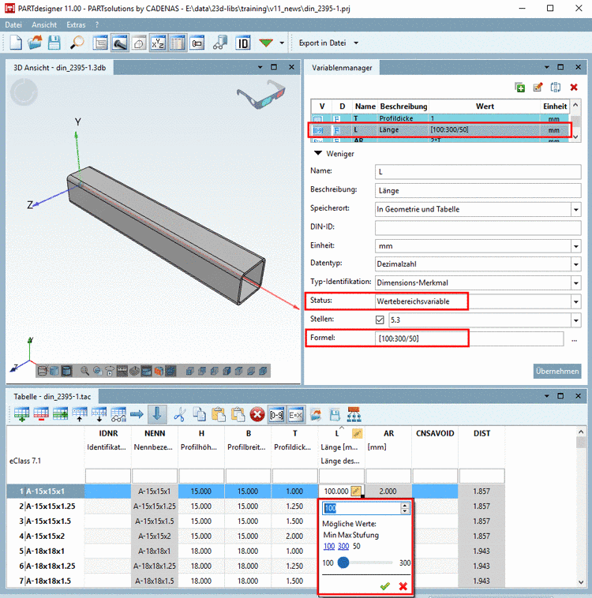The height and width of the screenshot is (598, 592).
Task: Cancel value with red X in popup
Action: click(403, 586)
